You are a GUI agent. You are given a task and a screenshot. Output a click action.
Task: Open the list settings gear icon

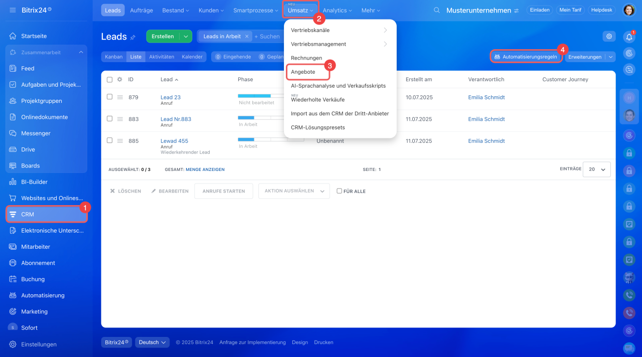(x=609, y=36)
